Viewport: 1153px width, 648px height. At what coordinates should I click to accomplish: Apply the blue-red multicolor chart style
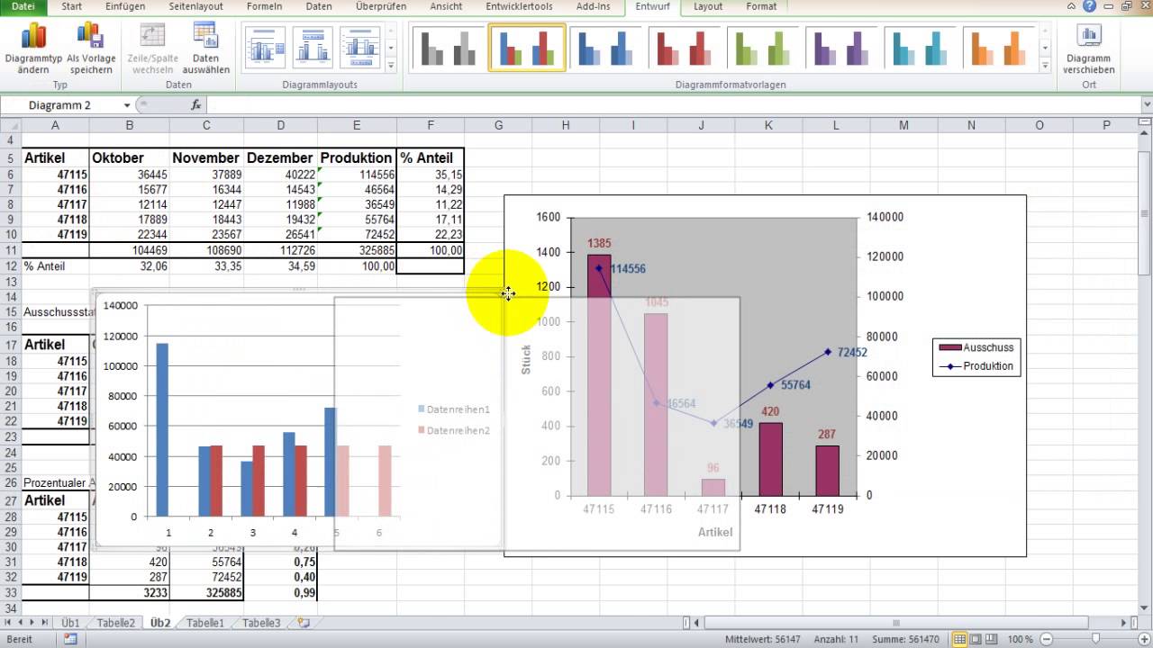click(x=527, y=48)
